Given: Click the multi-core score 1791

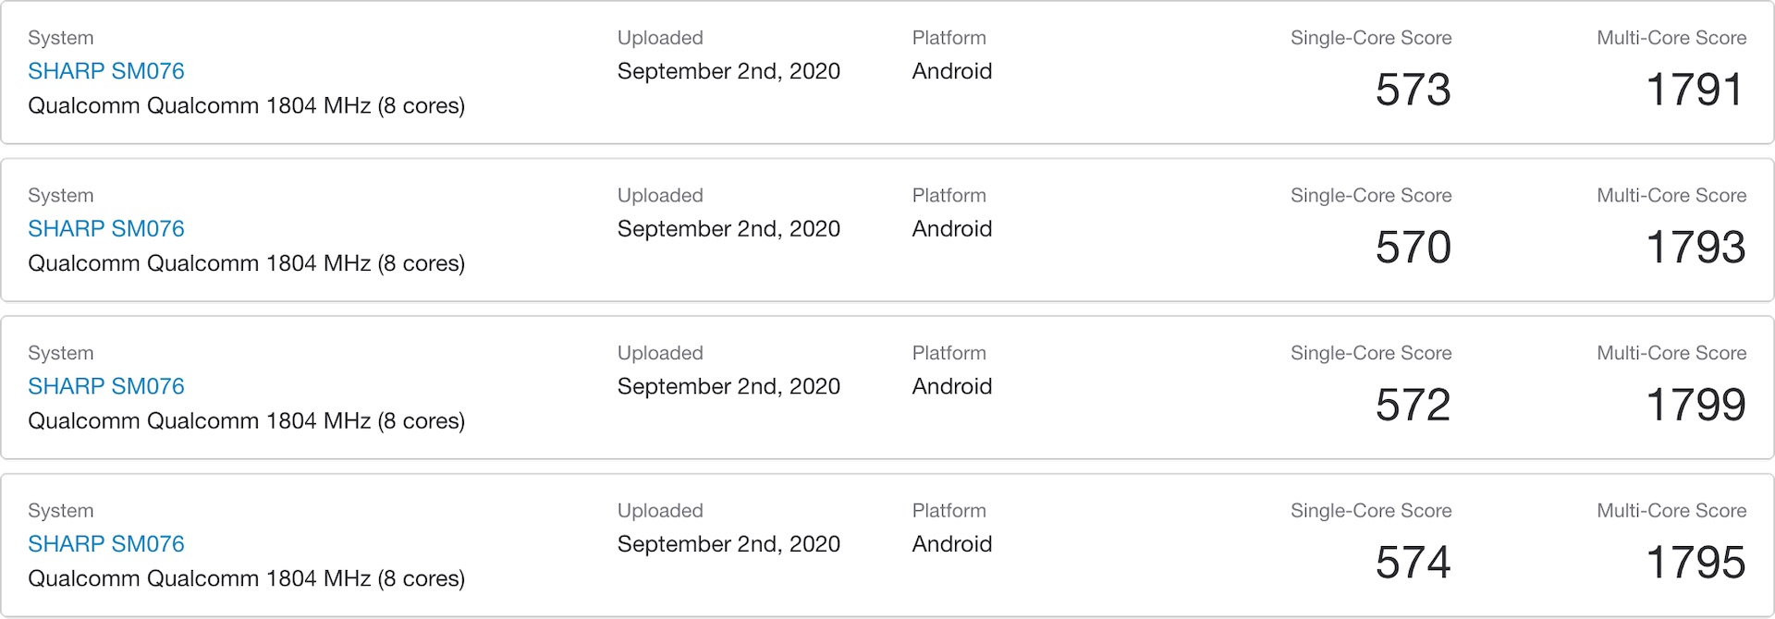Looking at the screenshot, I should (x=1695, y=90).
